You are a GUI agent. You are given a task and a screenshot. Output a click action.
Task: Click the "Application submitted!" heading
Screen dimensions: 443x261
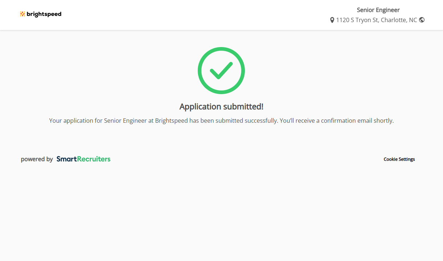[221, 106]
